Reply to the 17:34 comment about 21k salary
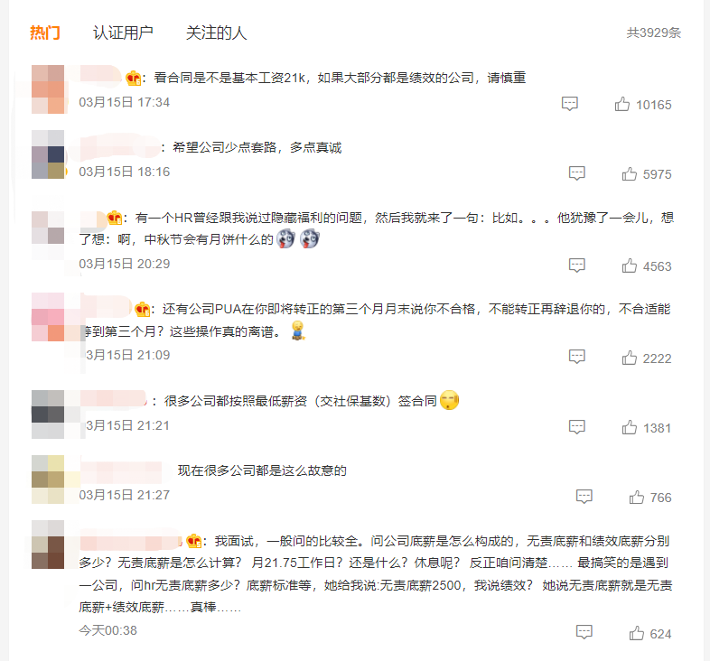Screen dimensions: 710x661 pos(570,104)
